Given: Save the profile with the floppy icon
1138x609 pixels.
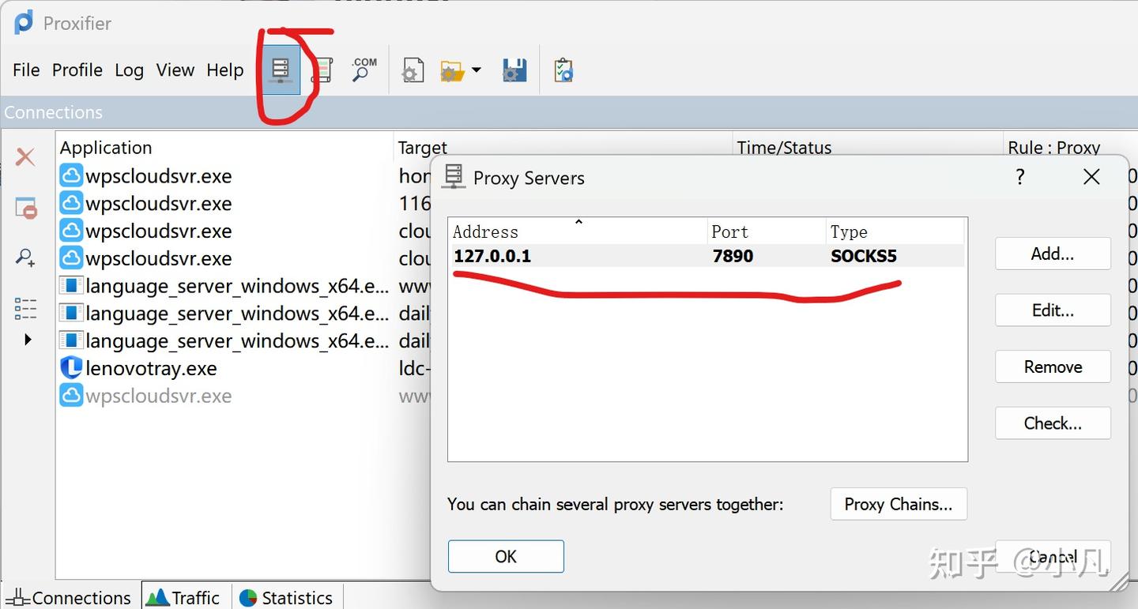Looking at the screenshot, I should point(514,70).
